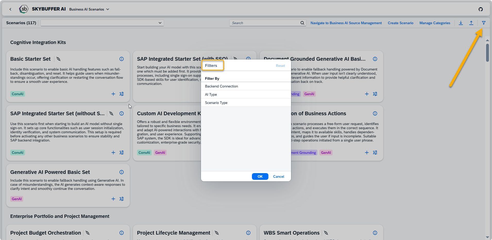Show info for Generative AI Powered Basic Set
Screen dimensions: 492x240
point(122,172)
